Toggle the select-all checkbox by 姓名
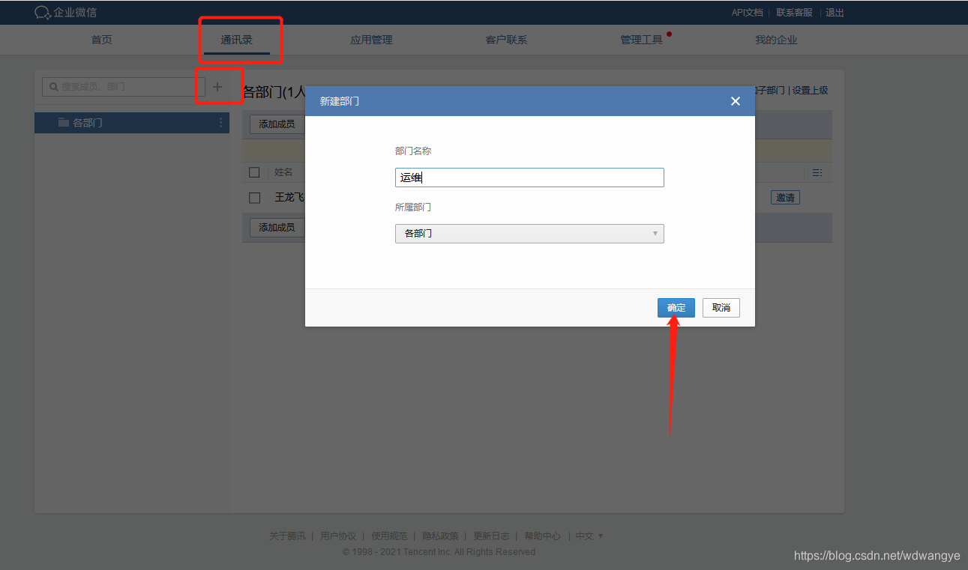 click(x=254, y=172)
